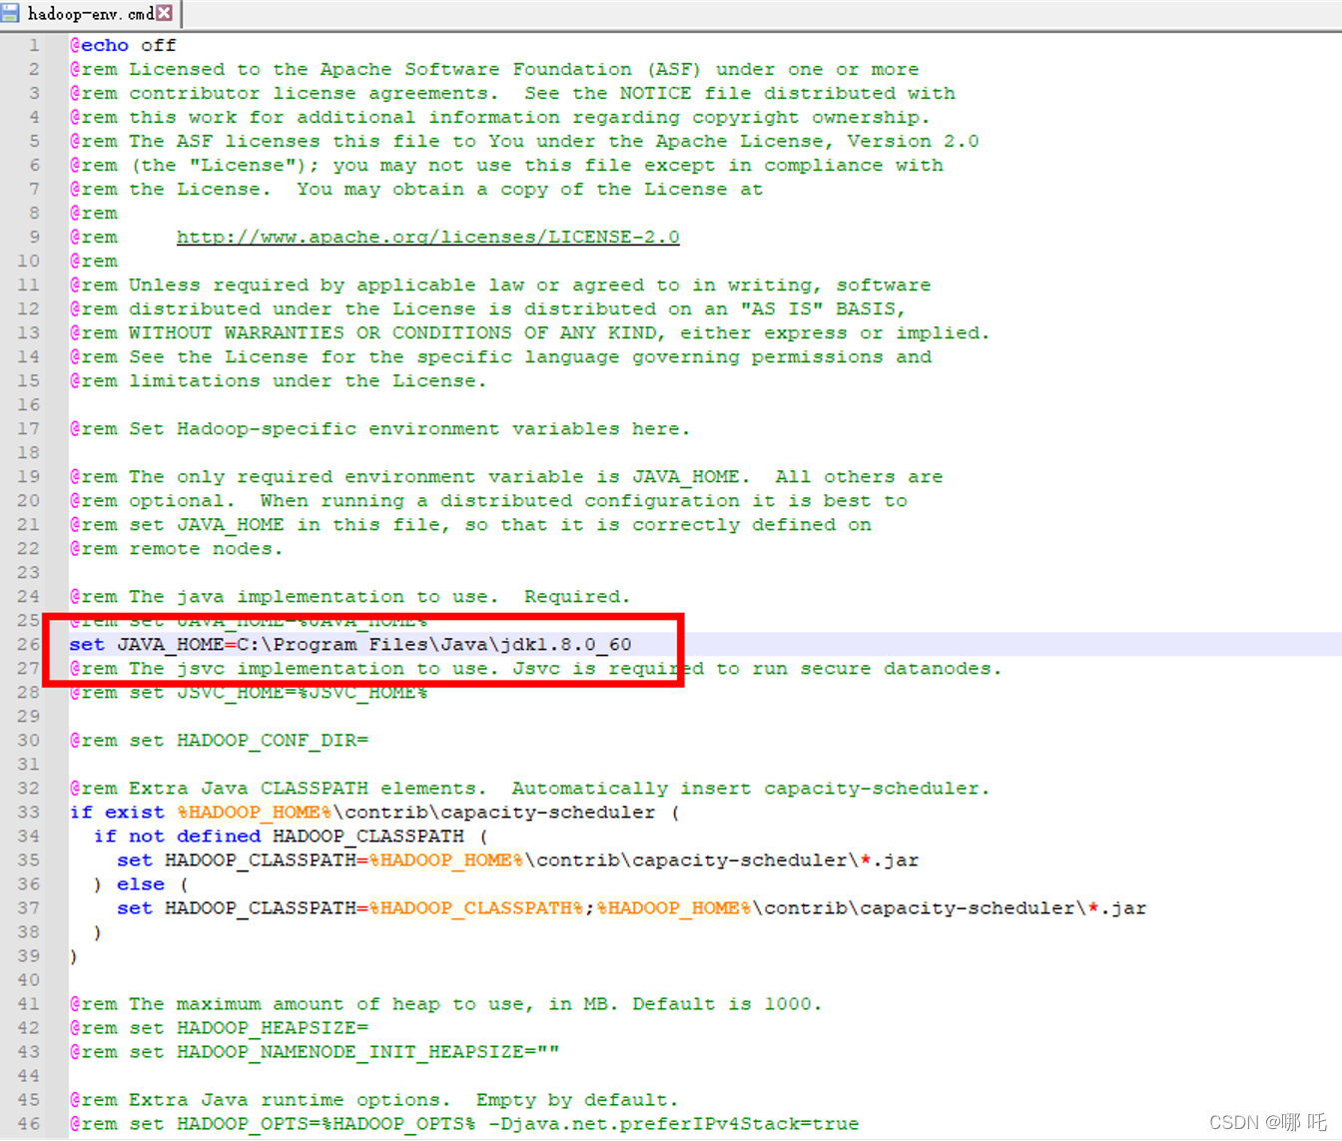This screenshot has width=1342, height=1141.
Task: Click line number 26 in margin
Action: click(x=28, y=644)
